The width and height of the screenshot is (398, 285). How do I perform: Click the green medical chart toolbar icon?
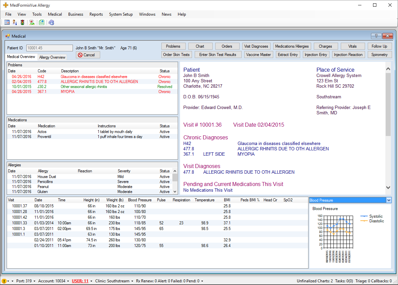[42, 23]
